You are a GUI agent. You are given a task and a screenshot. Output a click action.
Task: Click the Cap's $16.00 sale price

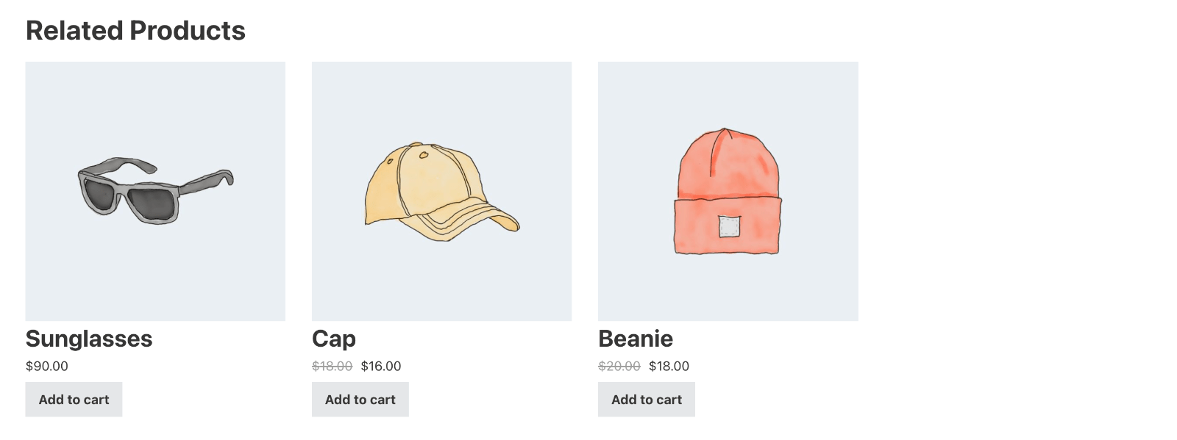click(381, 366)
